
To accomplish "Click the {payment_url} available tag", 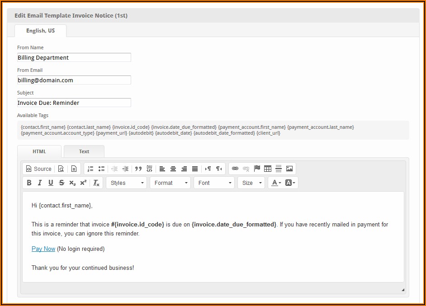I will click(x=111, y=133).
